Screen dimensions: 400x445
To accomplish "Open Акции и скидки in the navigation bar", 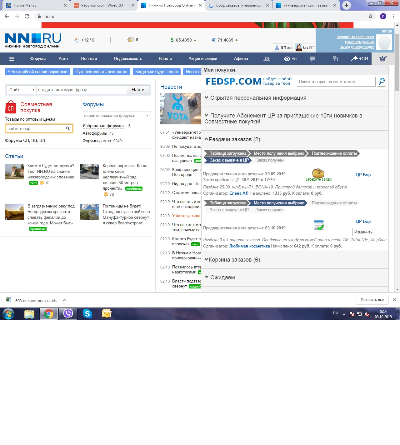I will (x=203, y=59).
